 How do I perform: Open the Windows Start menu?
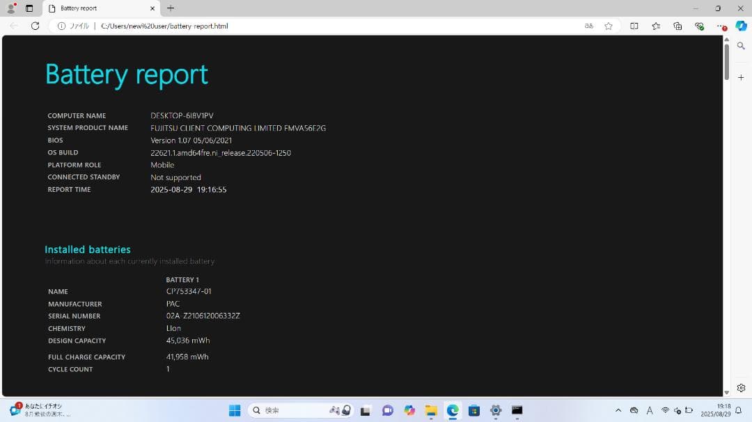(x=234, y=410)
